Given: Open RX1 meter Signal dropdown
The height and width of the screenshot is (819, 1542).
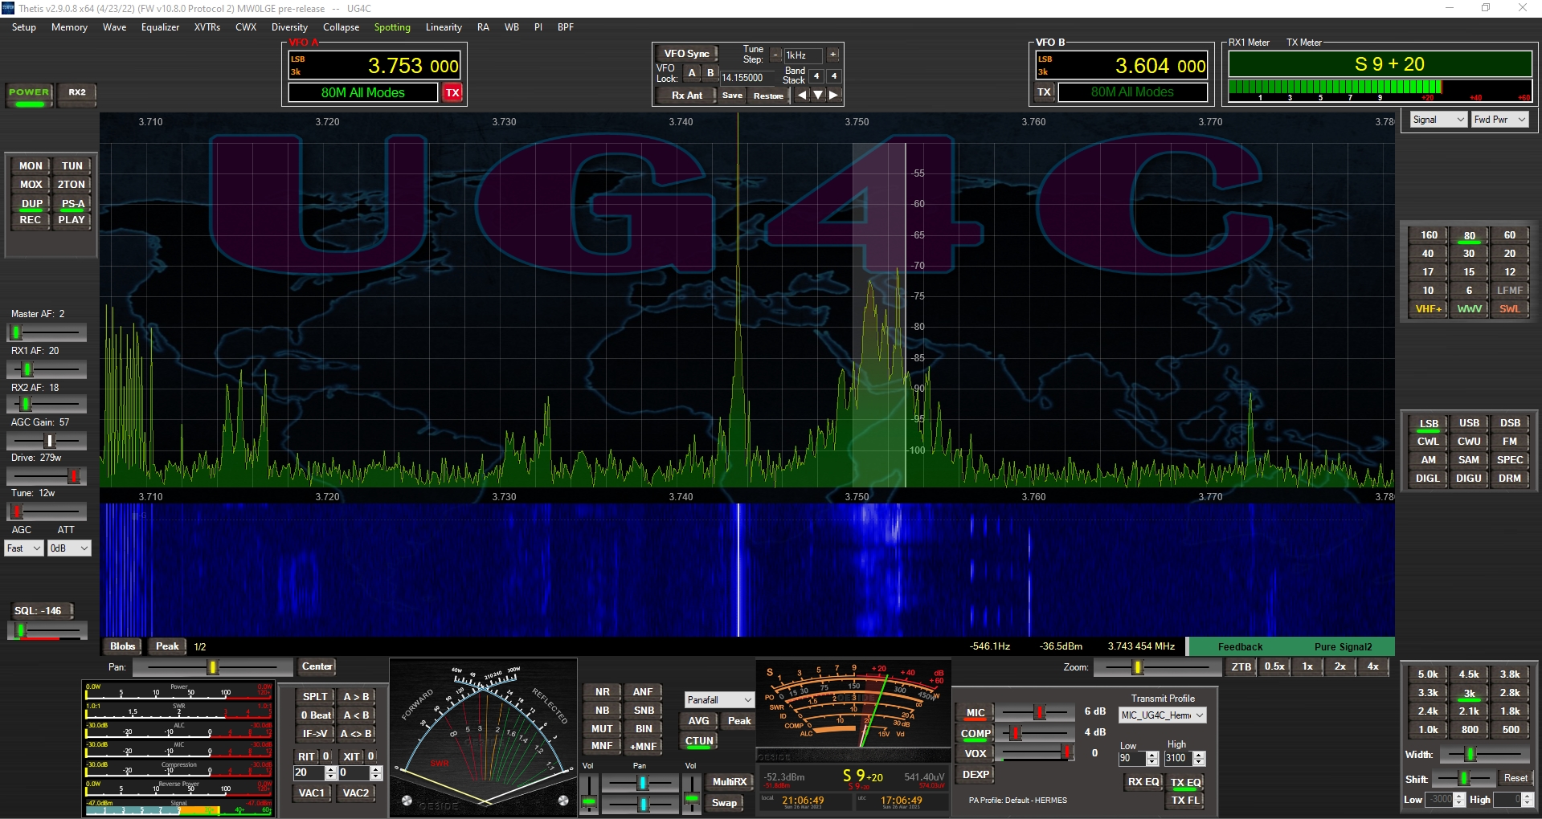Looking at the screenshot, I should pyautogui.click(x=1439, y=120).
